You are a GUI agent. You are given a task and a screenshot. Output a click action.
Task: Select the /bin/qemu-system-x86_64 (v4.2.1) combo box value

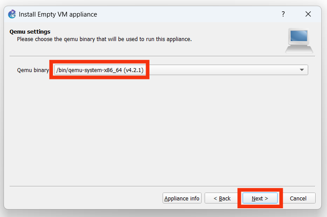100,70
